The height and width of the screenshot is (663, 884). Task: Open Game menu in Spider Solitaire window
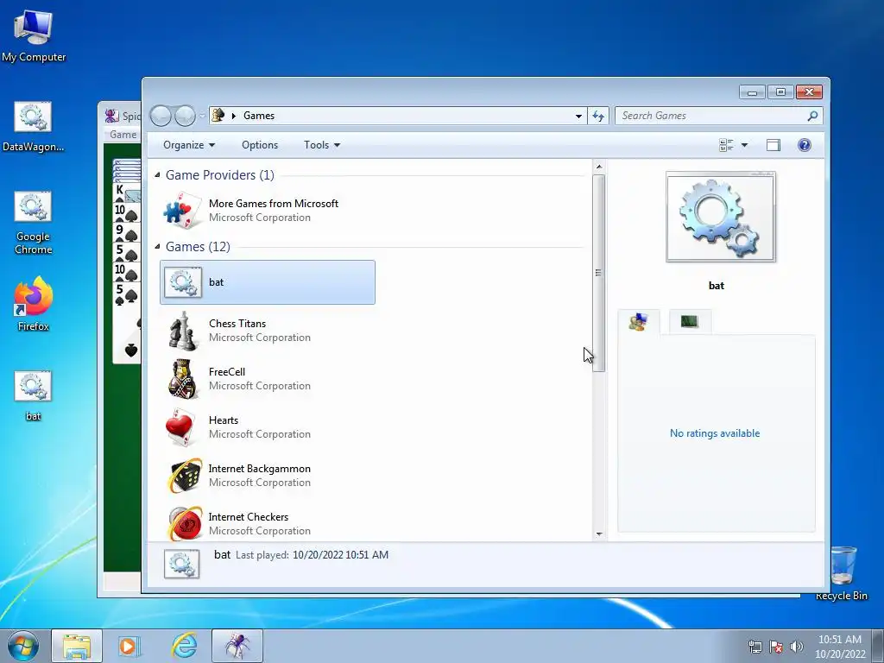[123, 135]
